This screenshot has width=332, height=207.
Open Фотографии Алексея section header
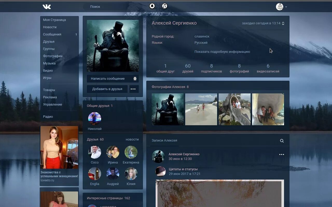(x=170, y=87)
